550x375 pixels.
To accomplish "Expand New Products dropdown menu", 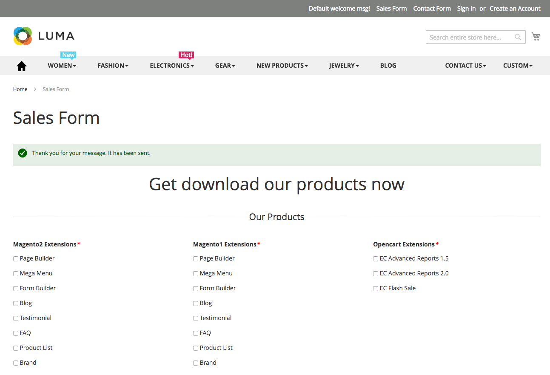I will (282, 66).
